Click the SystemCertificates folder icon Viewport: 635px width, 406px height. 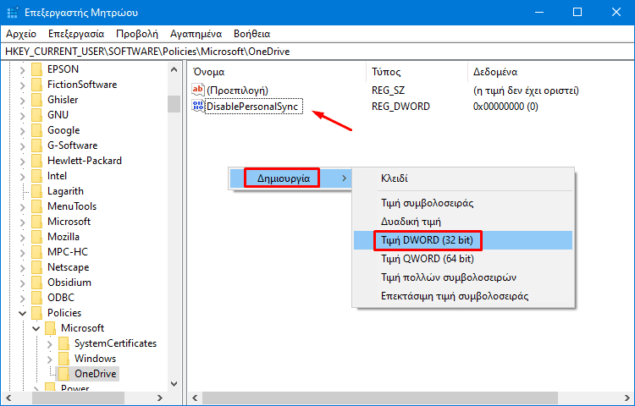[x=64, y=343]
